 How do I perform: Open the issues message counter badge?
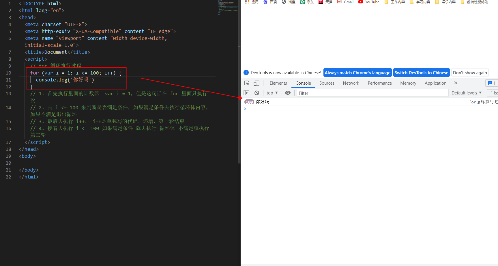(492, 83)
